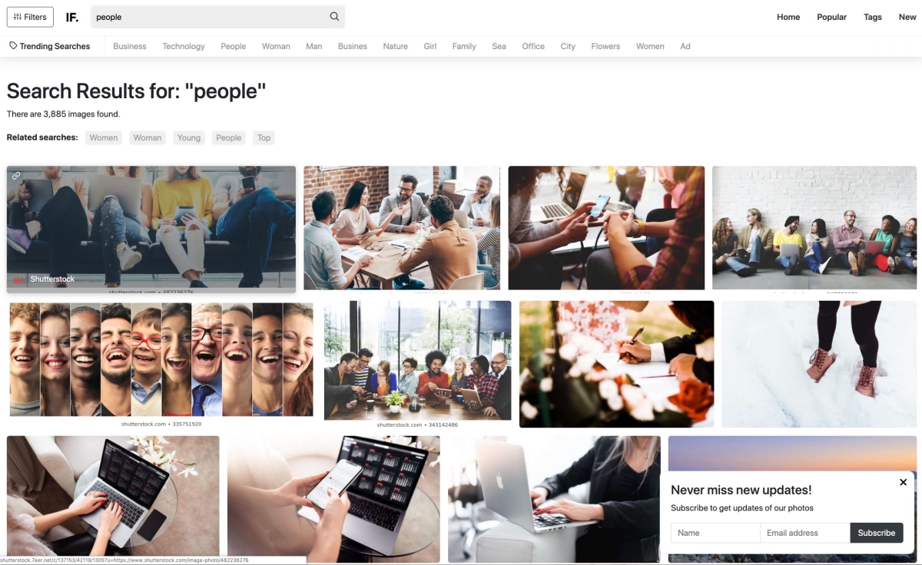Go to the Tags page
Viewport: 922px width, 565px height.
click(873, 17)
